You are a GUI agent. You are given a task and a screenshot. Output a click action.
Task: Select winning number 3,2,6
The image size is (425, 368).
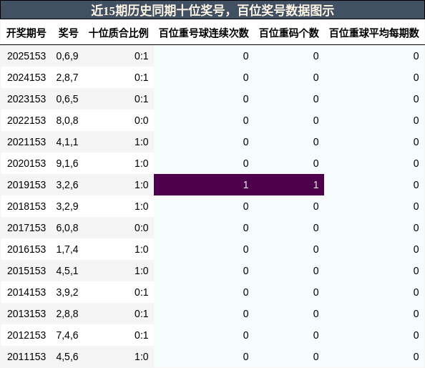point(67,185)
